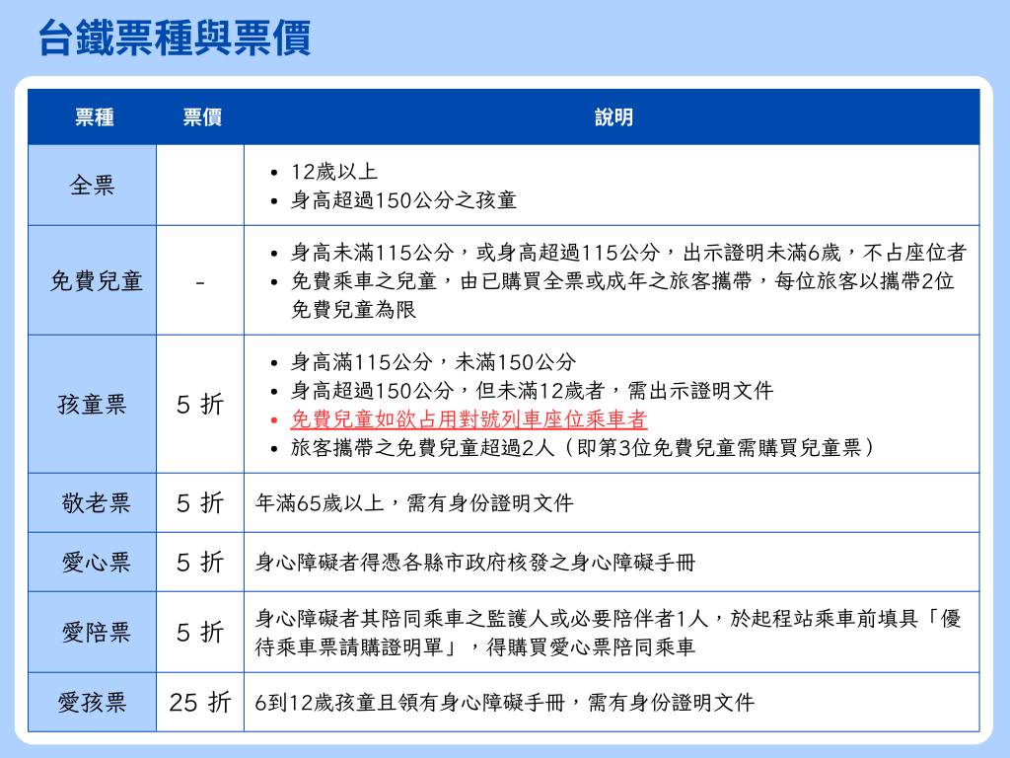Click the 敬老票 ticket type cell
This screenshot has width=1010, height=758.
pos(92,502)
